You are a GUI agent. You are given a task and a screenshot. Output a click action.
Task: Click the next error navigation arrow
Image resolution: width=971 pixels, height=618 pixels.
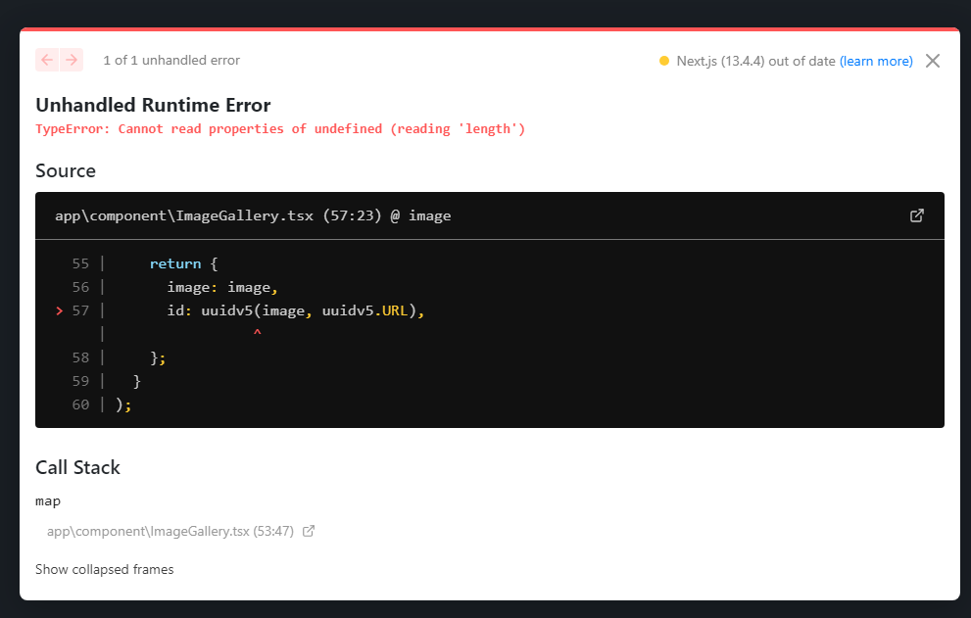point(72,60)
